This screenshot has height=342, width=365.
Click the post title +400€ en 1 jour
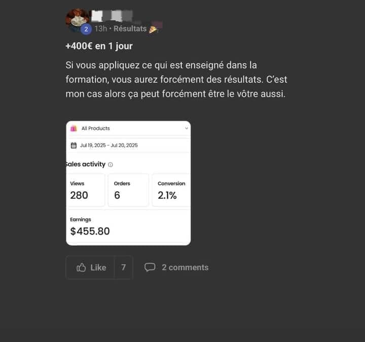[99, 46]
